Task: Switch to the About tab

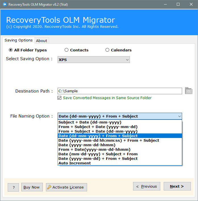Action: 42,41
